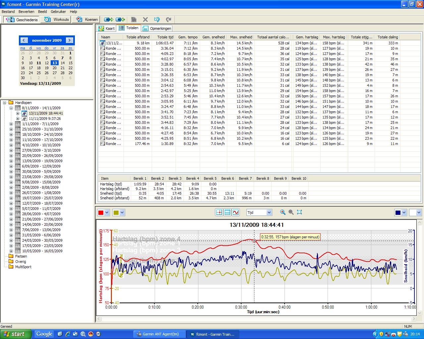Image resolution: width=424 pixels, height=339 pixels.
Task: Toggle the zone bands display button
Action: click(x=227, y=212)
